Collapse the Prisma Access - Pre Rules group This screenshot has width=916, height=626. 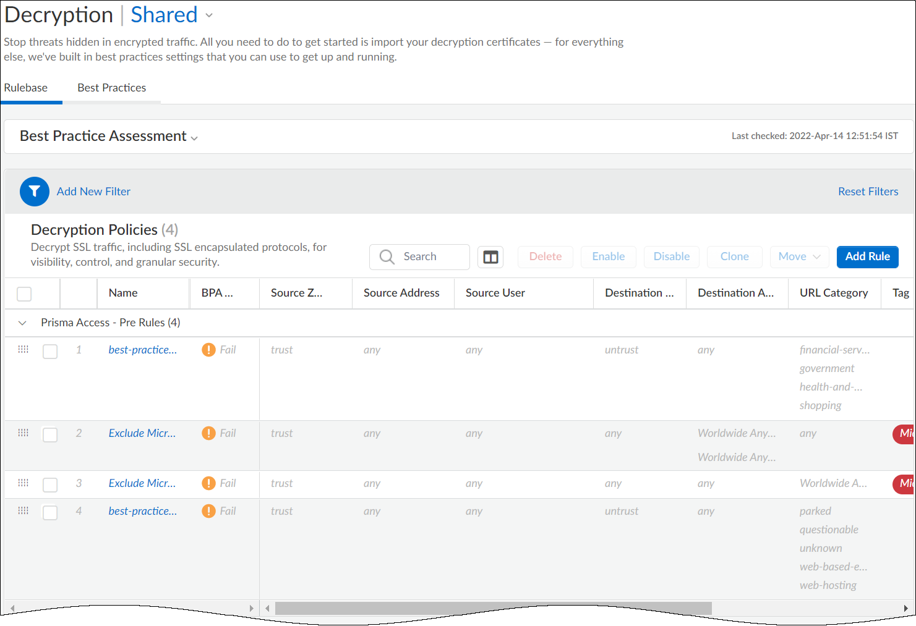(22, 323)
